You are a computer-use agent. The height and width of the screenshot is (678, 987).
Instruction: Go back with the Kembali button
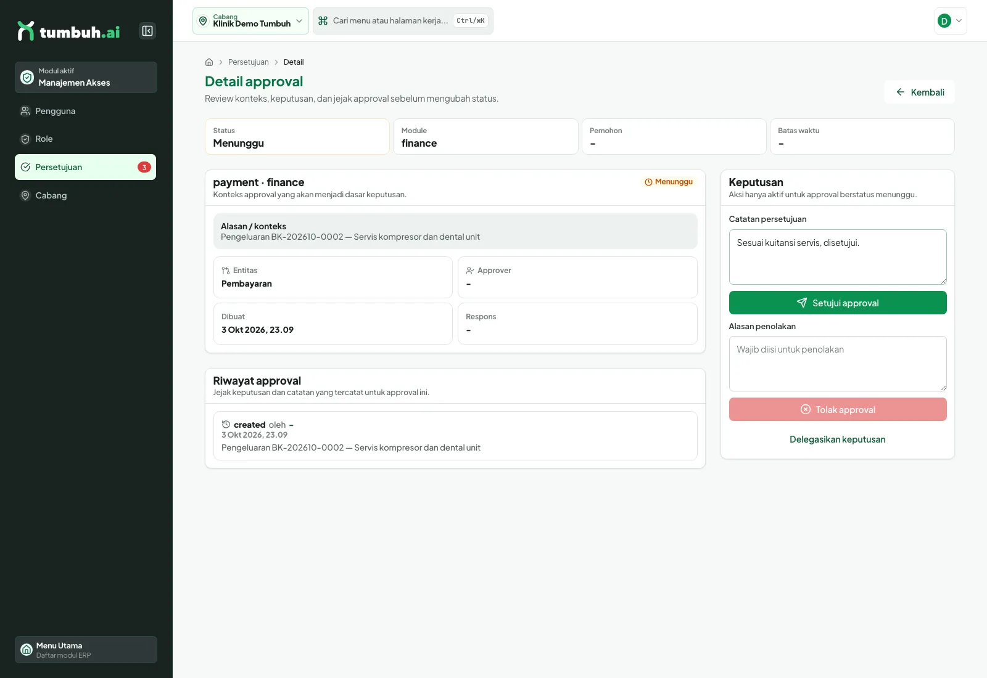click(x=920, y=92)
